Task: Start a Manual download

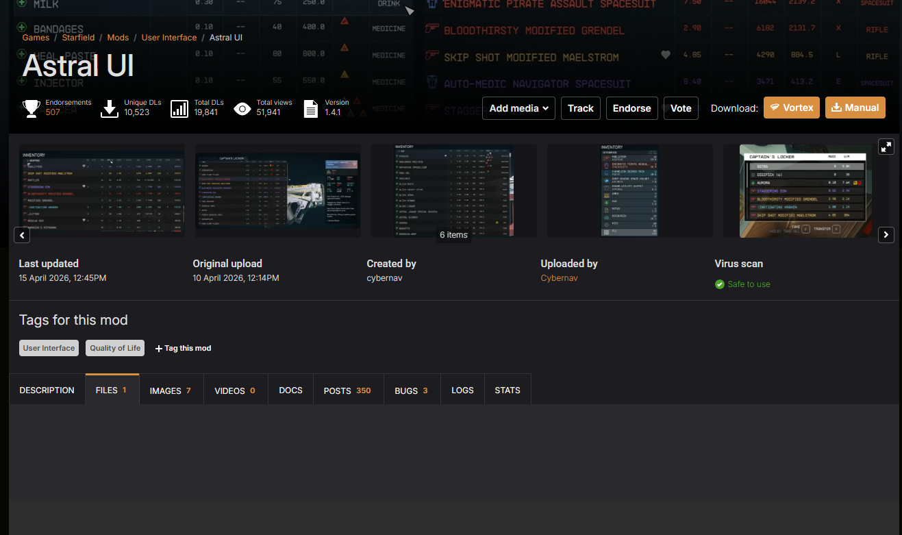Action: pyautogui.click(x=855, y=108)
